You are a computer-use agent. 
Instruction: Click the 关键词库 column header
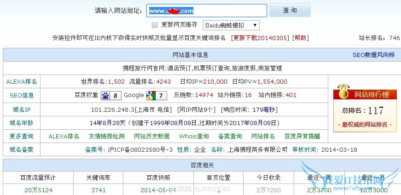(98, 178)
